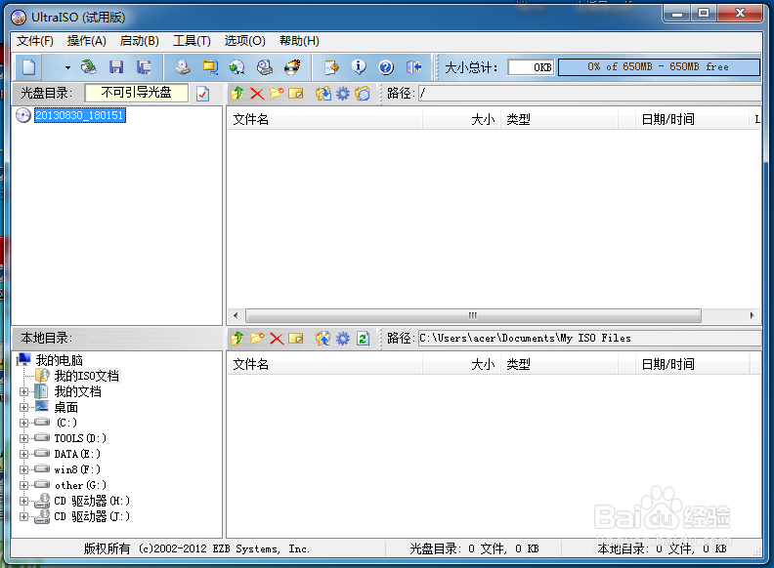Screen dimensions: 774x568
Task: Expand the CD 驱动器(H:) node
Action: [x=23, y=501]
